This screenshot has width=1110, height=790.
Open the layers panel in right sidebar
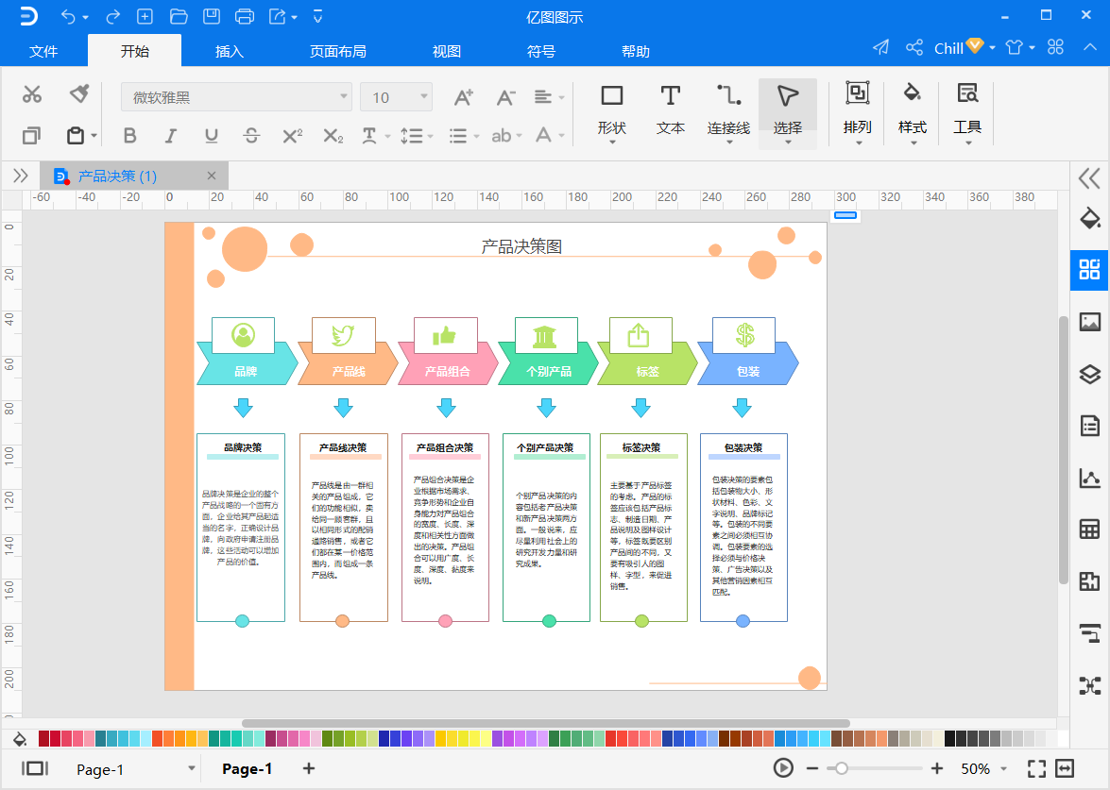(1089, 374)
